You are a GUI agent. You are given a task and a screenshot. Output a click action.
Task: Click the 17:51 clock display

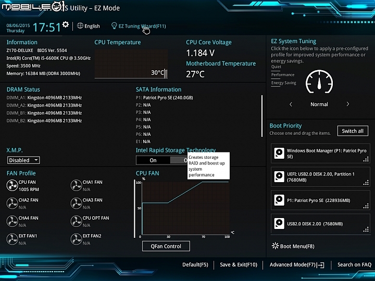47,27
